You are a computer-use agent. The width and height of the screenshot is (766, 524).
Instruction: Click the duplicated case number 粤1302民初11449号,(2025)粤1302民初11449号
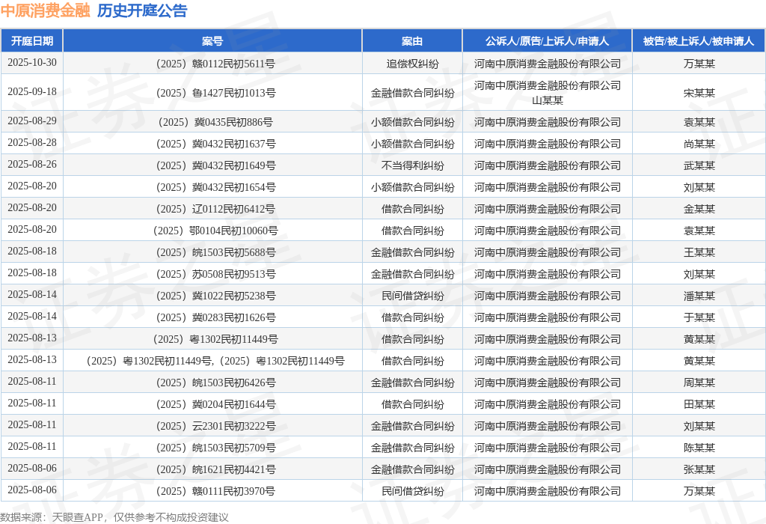(215, 361)
